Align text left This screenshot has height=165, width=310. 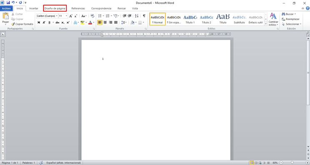pos(100,22)
